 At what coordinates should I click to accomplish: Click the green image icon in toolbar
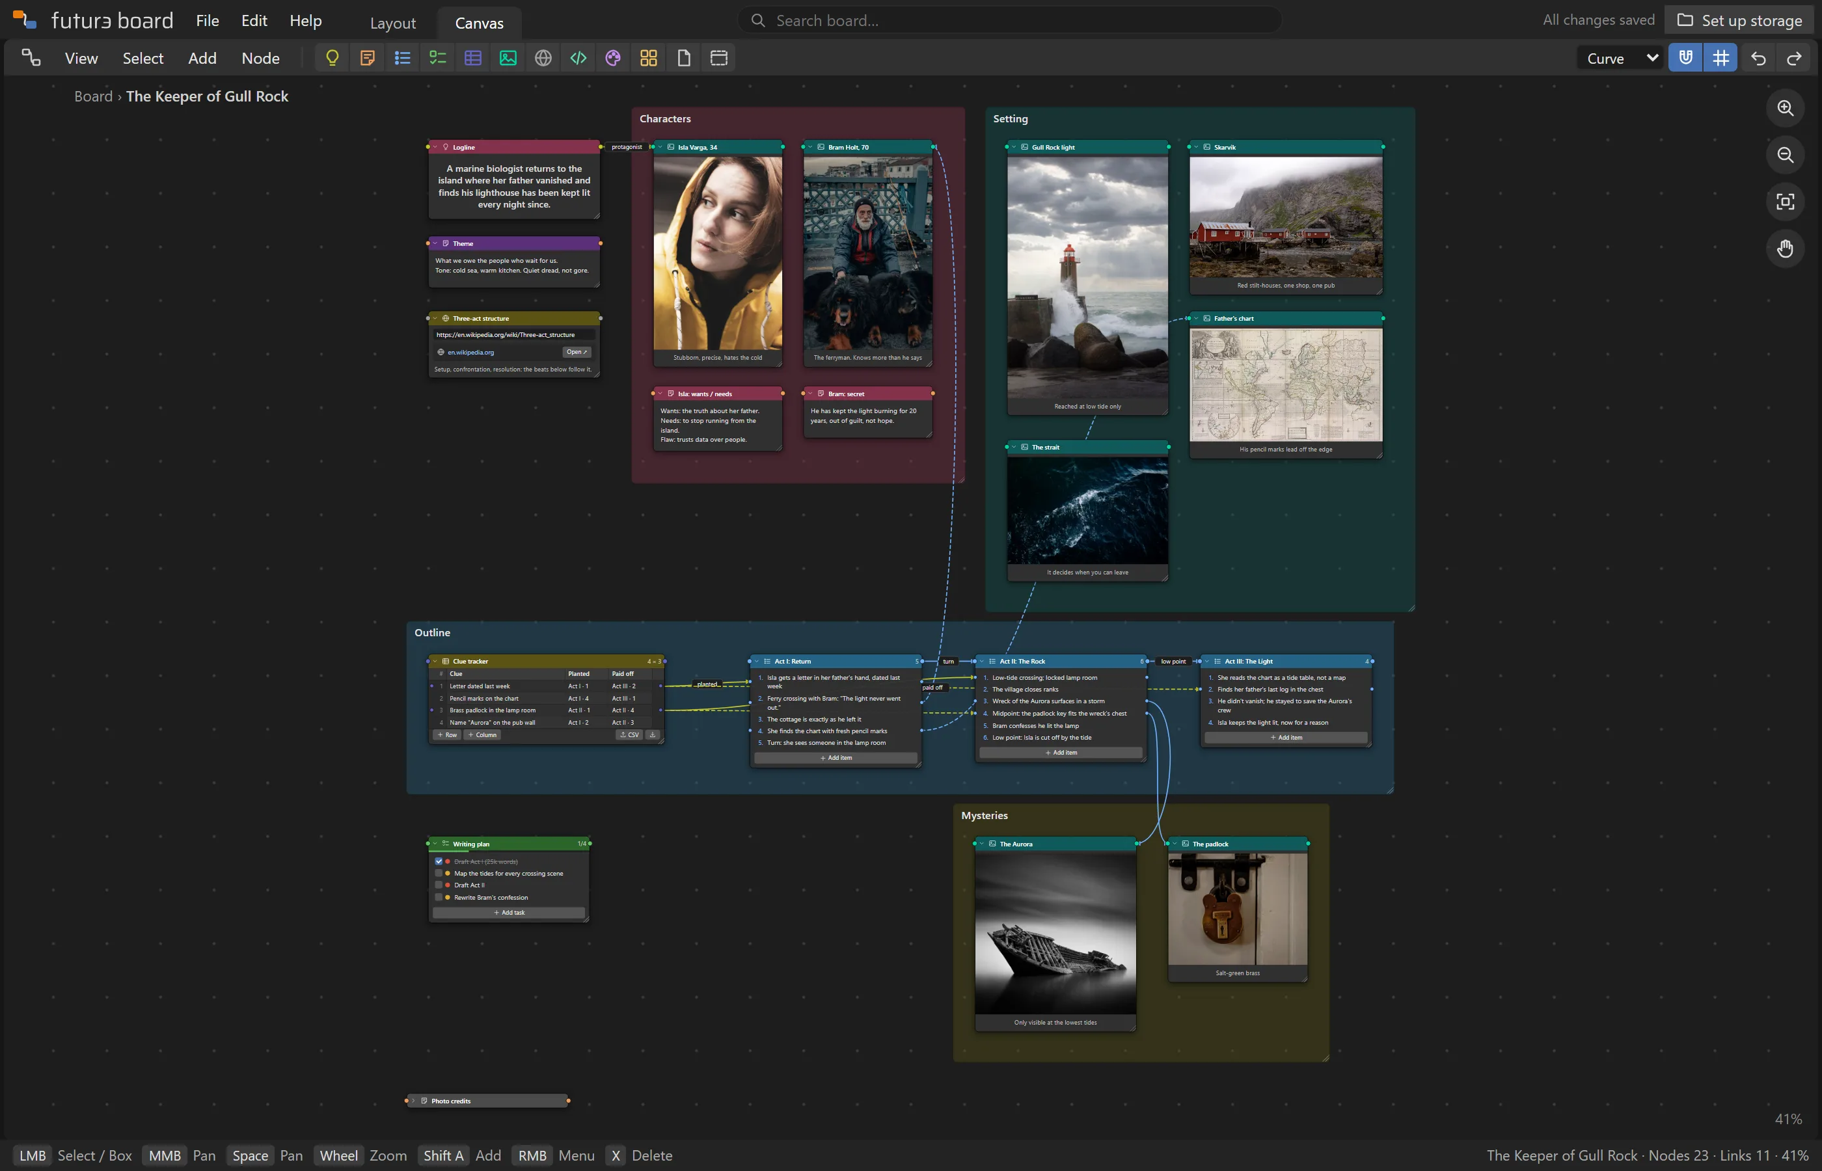[x=508, y=58]
